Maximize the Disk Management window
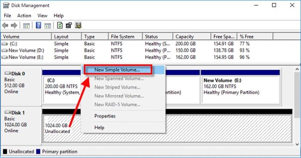Screen dimensions: 301x158 (x=274, y=6)
